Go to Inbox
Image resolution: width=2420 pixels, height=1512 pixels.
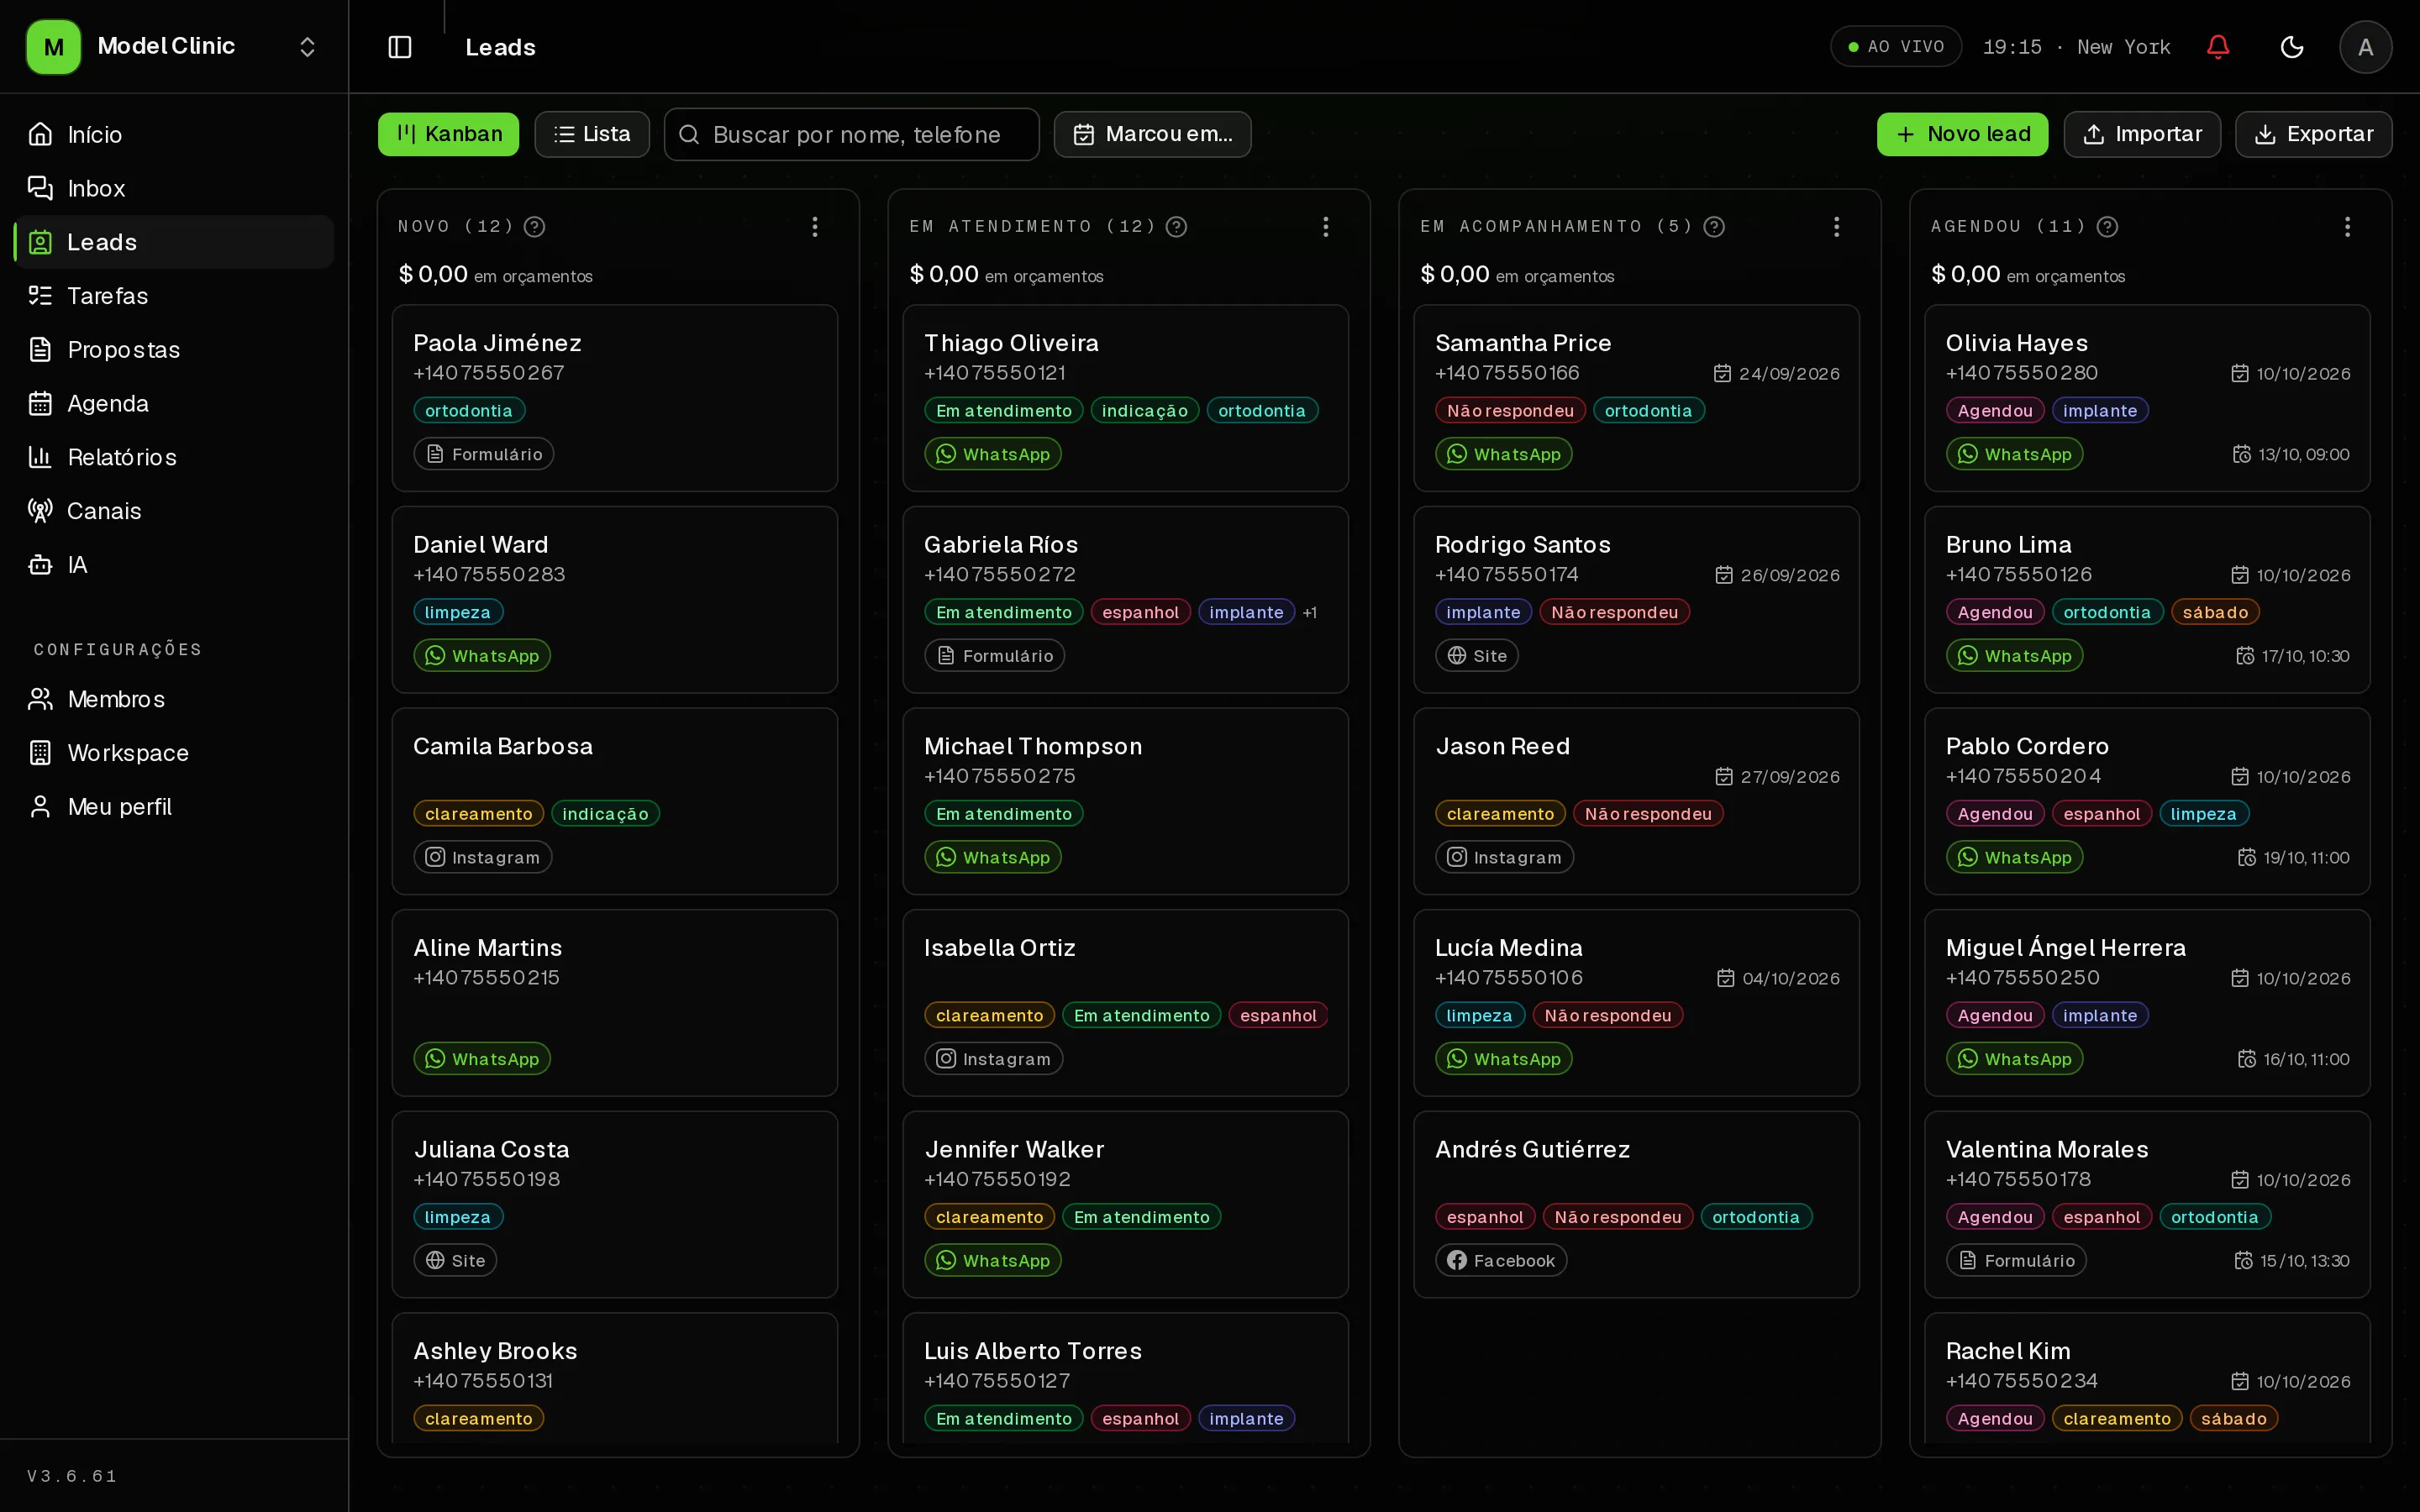click(174, 188)
